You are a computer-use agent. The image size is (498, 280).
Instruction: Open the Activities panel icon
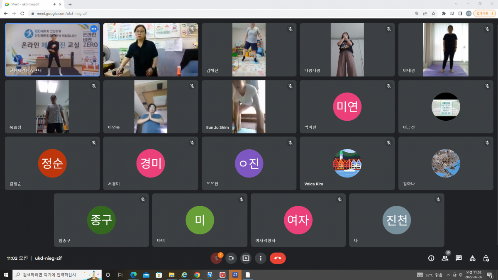tap(472, 258)
